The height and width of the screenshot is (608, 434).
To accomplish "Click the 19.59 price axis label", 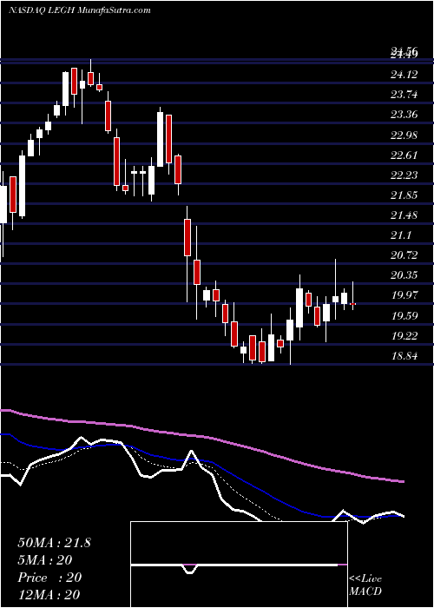I will (x=404, y=315).
